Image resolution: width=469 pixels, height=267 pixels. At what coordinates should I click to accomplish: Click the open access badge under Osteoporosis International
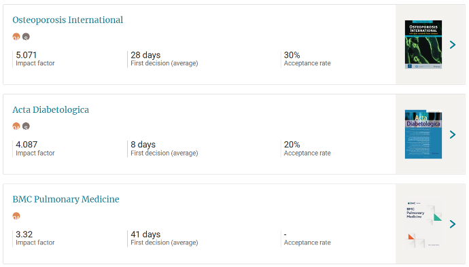click(16, 37)
